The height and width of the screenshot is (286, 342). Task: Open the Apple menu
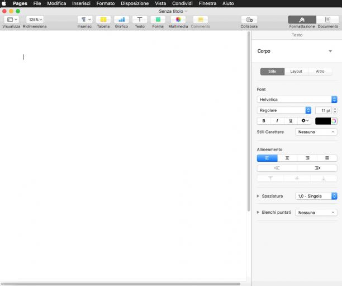tap(4, 3)
